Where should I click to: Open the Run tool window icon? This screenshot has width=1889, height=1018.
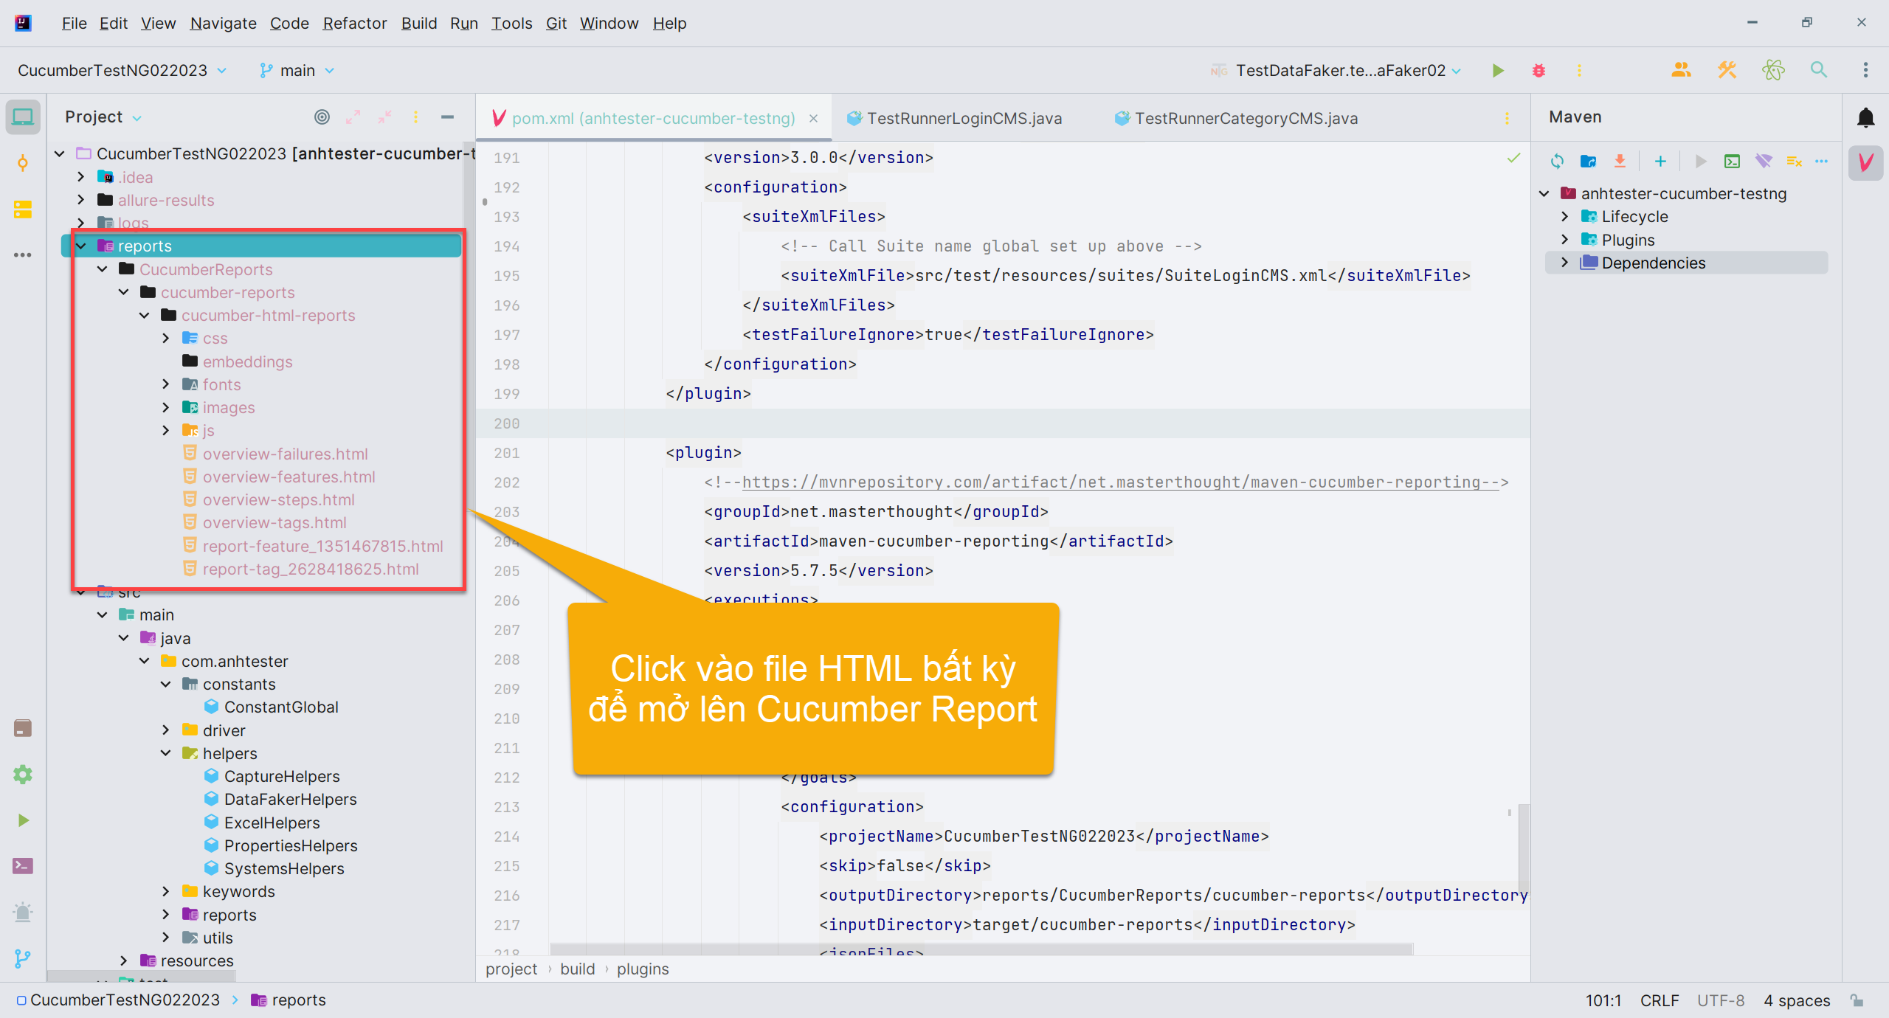[x=23, y=820]
